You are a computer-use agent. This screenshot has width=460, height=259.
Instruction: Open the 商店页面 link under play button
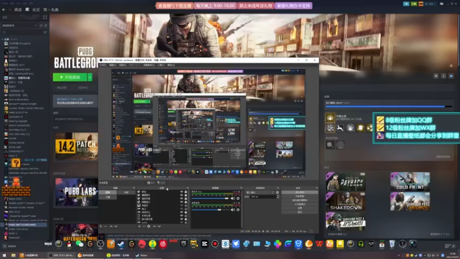(x=62, y=88)
